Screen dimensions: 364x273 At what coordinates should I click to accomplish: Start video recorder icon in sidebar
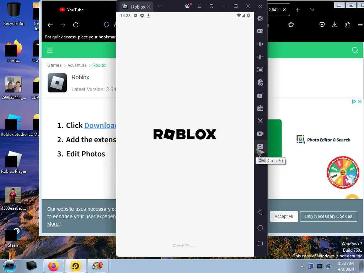tap(260, 134)
